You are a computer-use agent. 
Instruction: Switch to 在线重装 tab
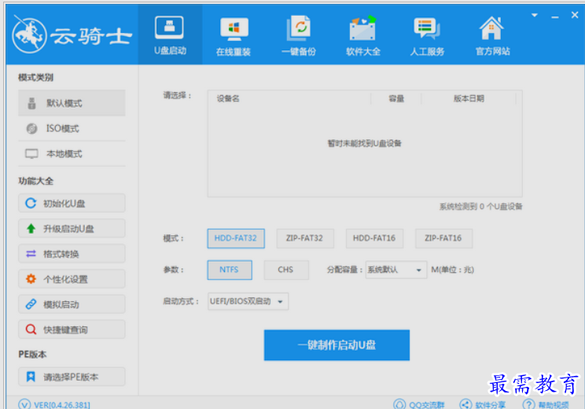coord(234,36)
